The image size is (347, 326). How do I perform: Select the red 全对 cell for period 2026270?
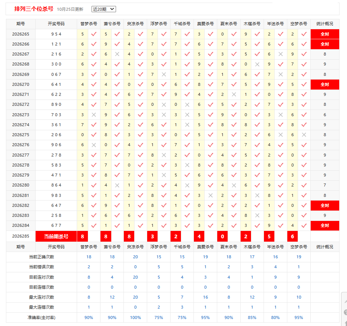[325, 84]
